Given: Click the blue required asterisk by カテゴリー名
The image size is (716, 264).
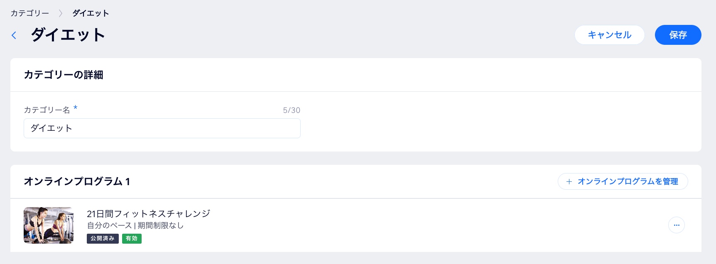Looking at the screenshot, I should 75,108.
